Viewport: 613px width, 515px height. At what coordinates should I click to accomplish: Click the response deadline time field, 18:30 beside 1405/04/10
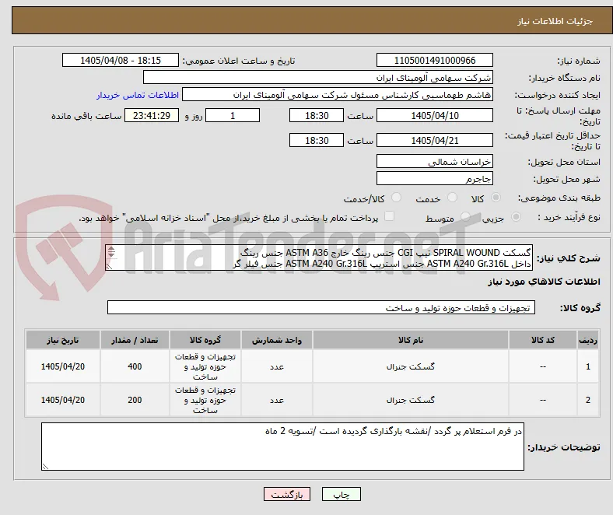tap(317, 116)
